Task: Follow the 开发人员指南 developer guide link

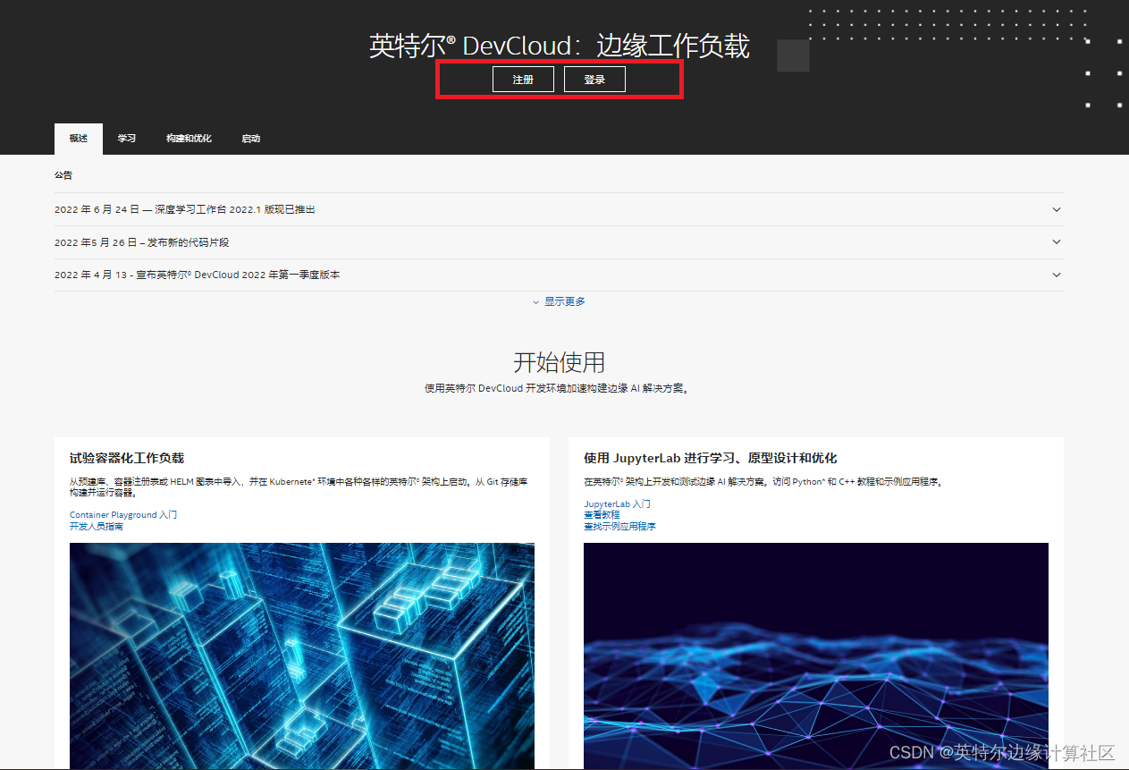Action: (x=97, y=527)
